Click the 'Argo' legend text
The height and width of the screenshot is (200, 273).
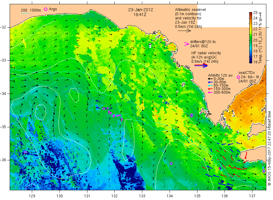click(53, 9)
